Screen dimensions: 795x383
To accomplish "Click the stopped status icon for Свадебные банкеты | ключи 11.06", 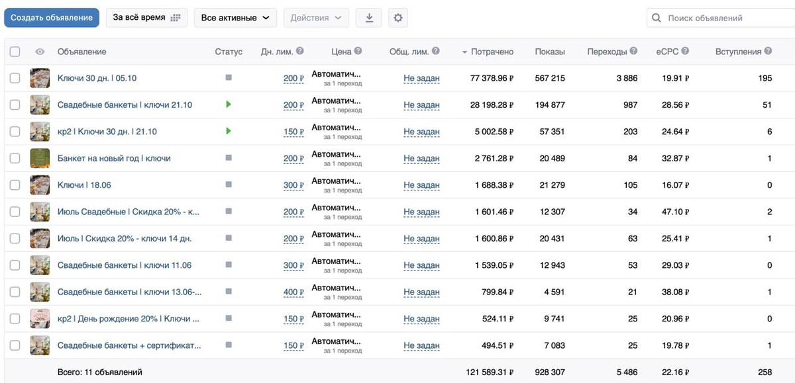I will 229,265.
